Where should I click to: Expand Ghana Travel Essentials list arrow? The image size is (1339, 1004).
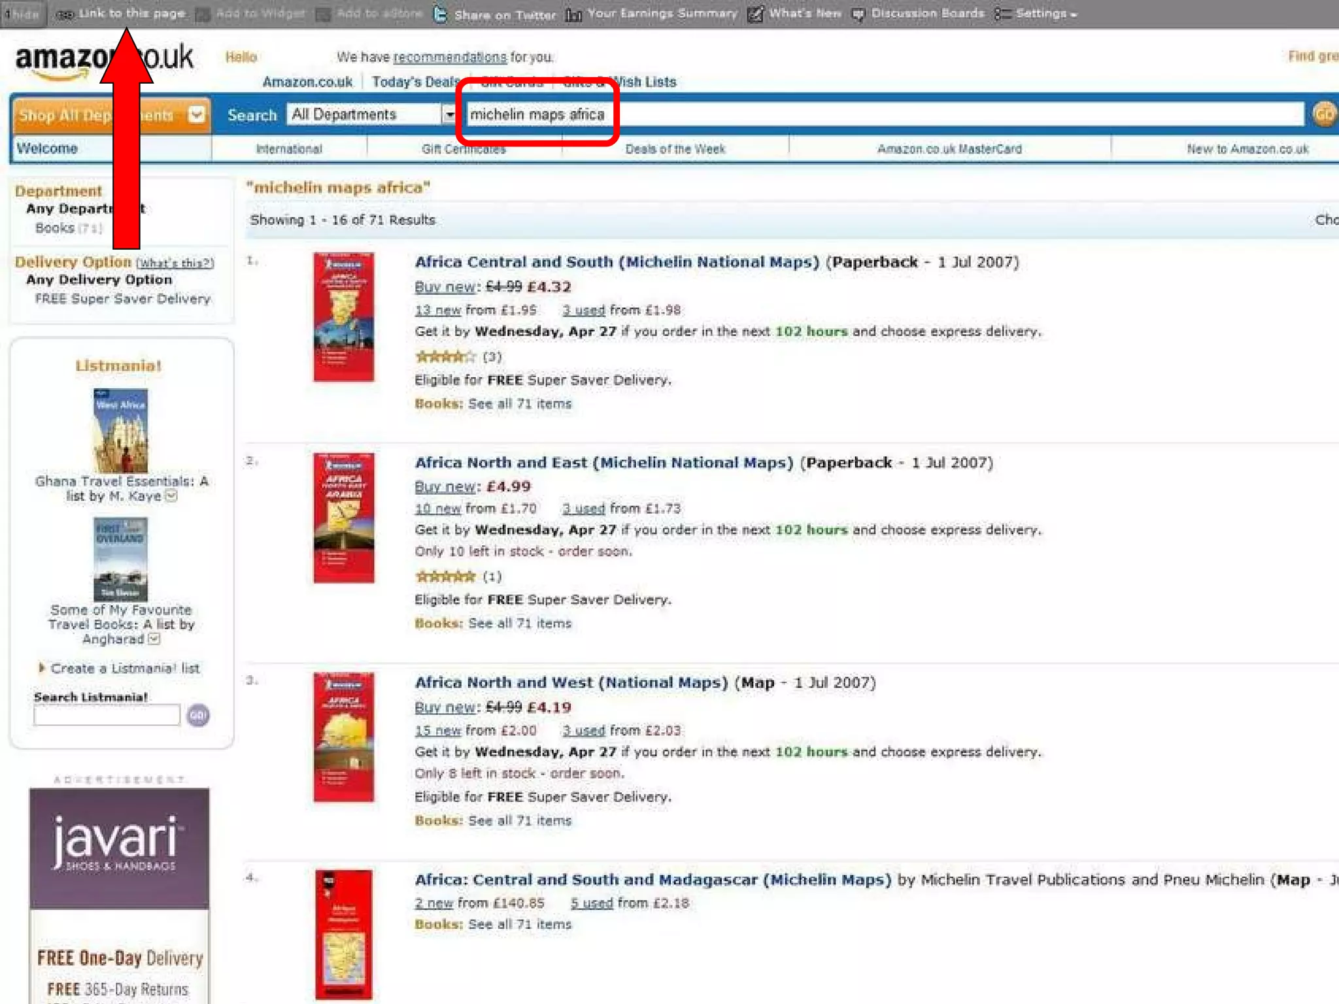171,496
